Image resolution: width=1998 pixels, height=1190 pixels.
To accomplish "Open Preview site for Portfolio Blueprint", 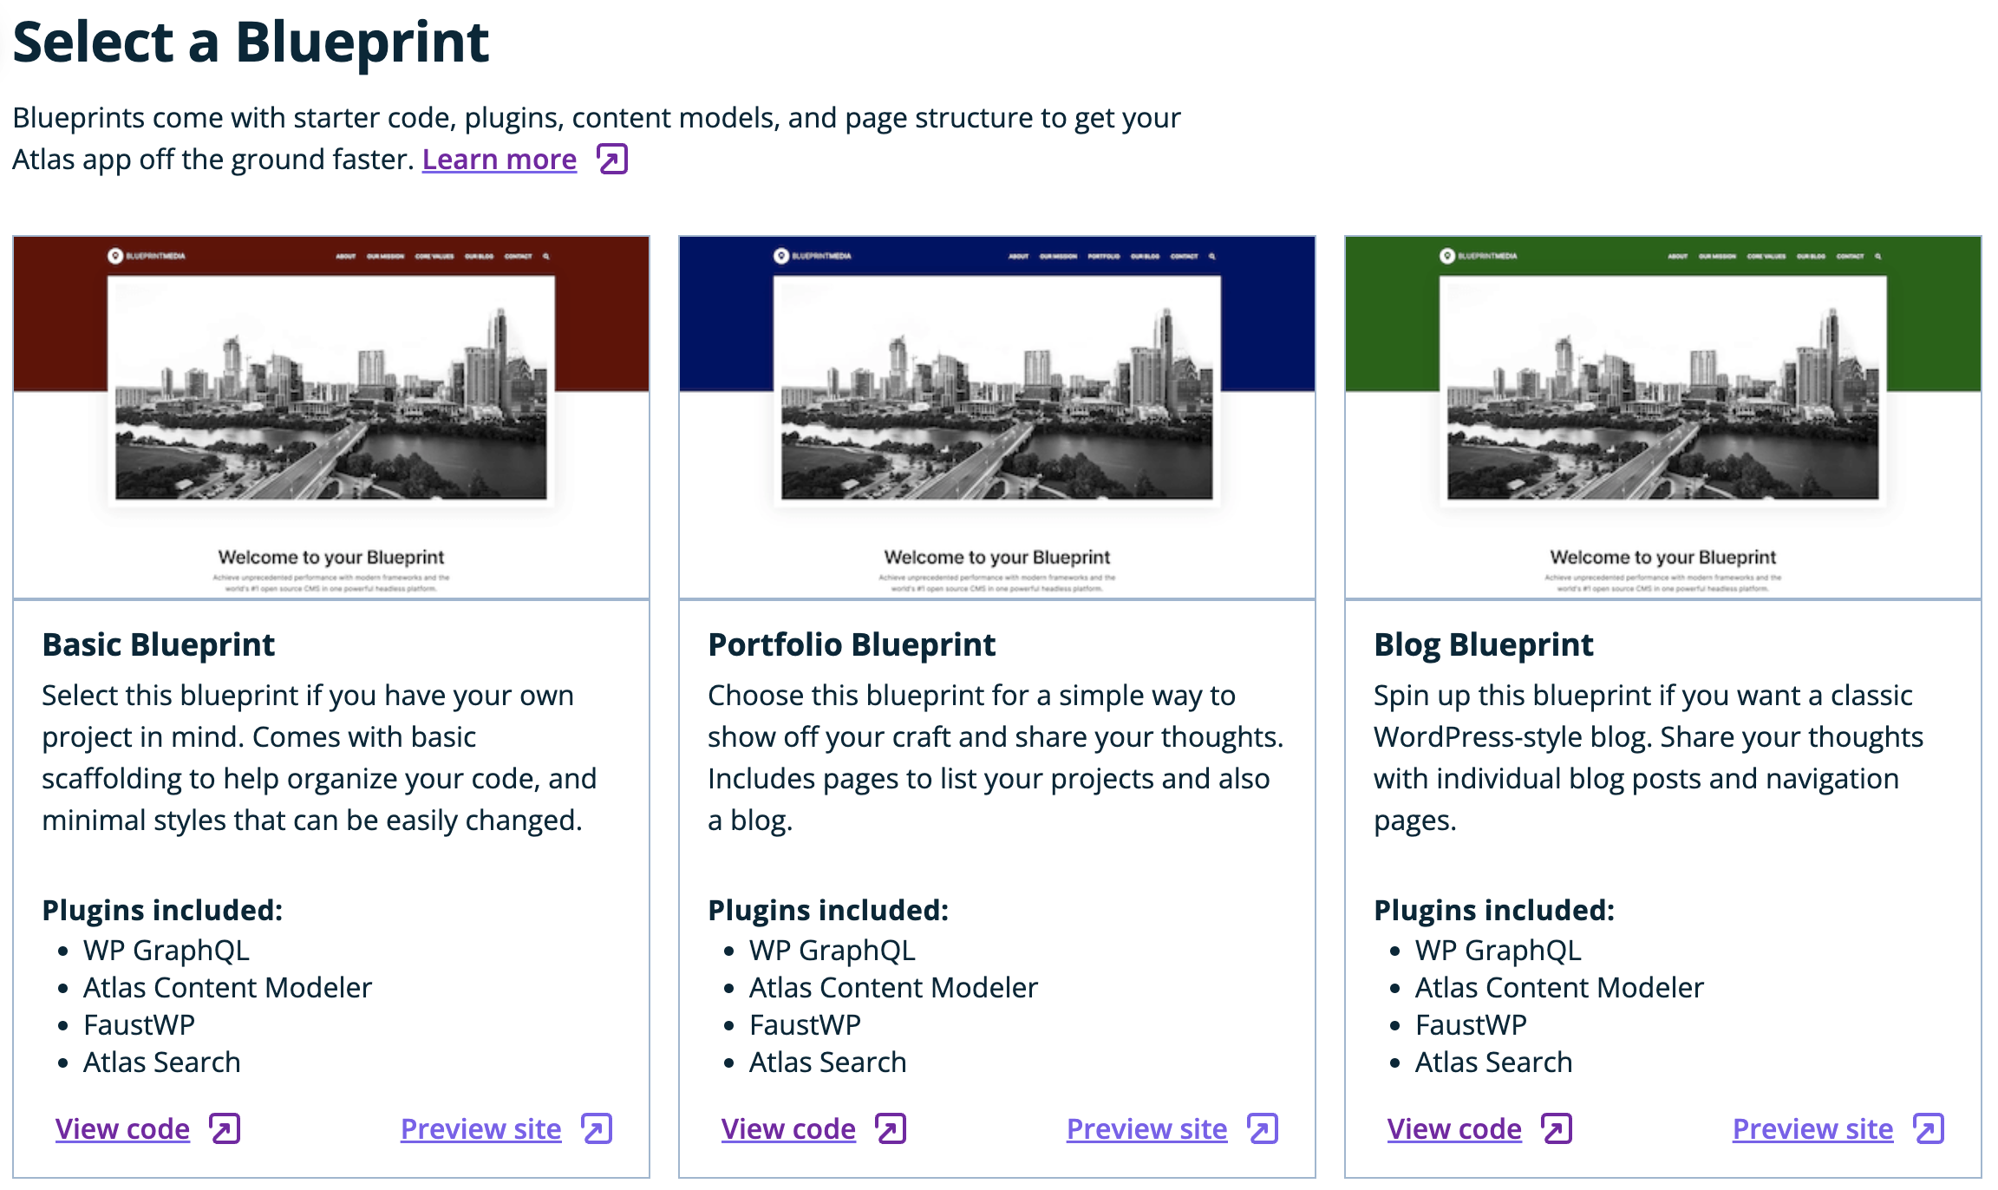I will [x=1146, y=1128].
